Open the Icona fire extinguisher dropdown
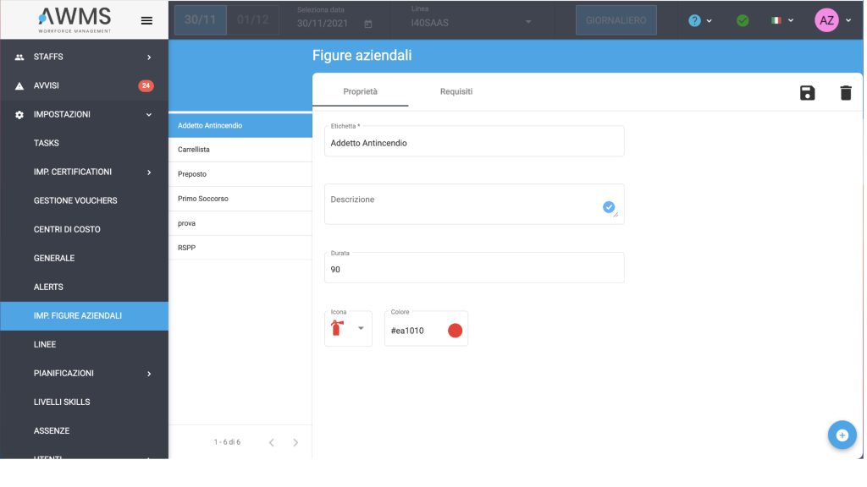Image resolution: width=867 pixels, height=487 pixels. pyautogui.click(x=348, y=329)
